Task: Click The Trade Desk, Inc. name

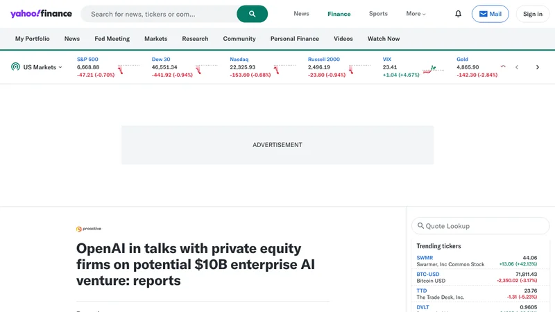Action: click(x=440, y=297)
